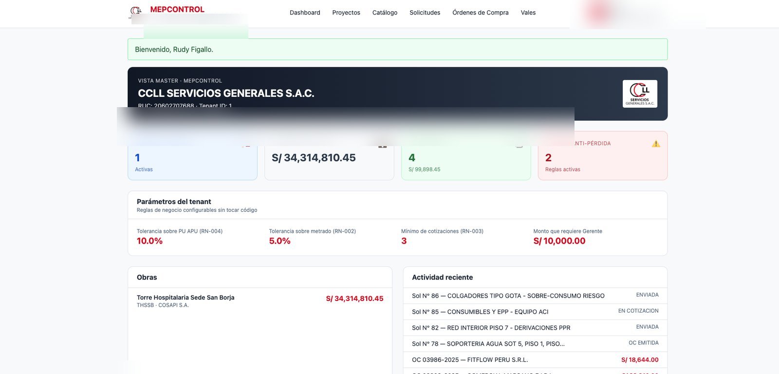This screenshot has width=779, height=374.
Task: Click the EN COTIZACION status badge
Action: [x=638, y=311]
